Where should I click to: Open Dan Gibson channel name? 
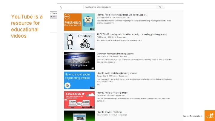[x=101, y=96]
